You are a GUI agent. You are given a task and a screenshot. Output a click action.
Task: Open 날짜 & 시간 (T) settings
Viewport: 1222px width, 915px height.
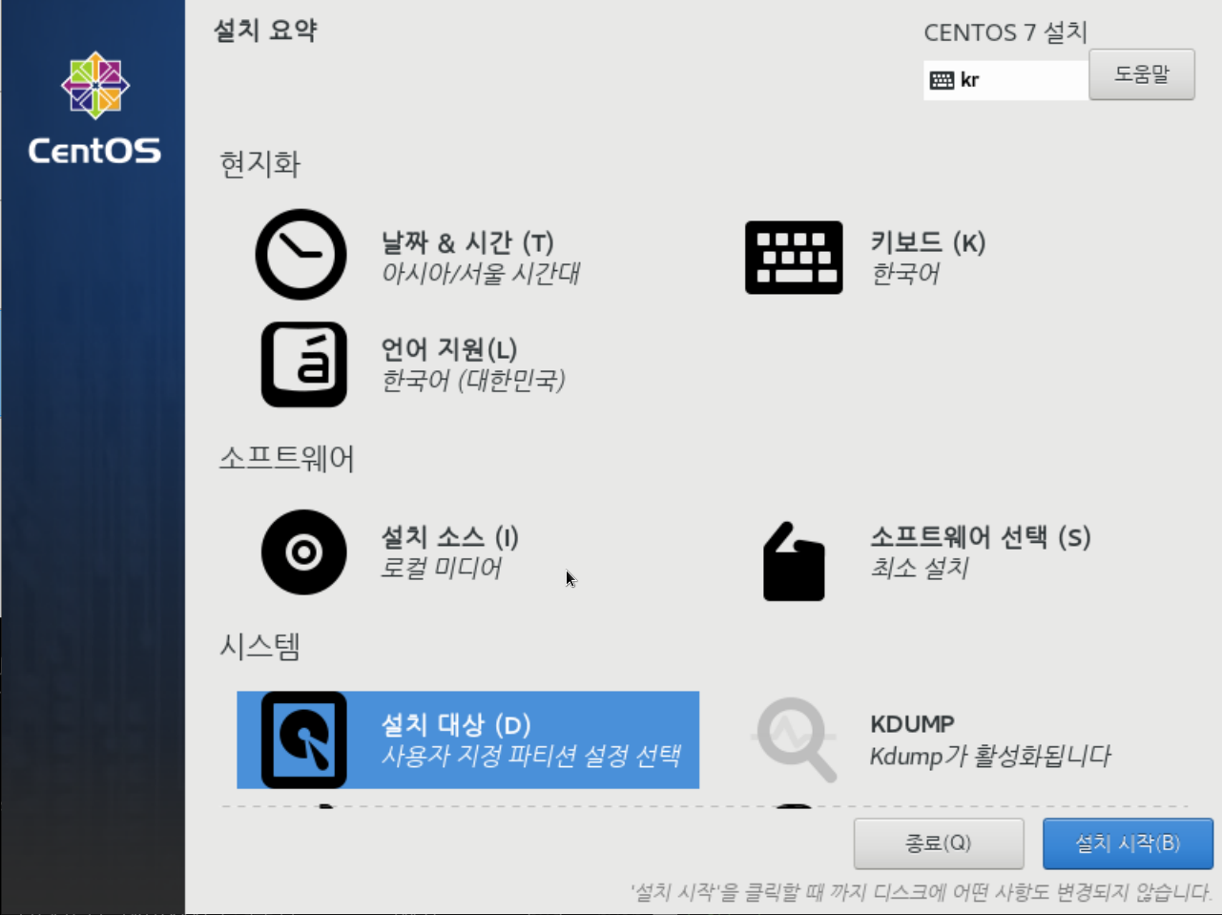pyautogui.click(x=467, y=242)
